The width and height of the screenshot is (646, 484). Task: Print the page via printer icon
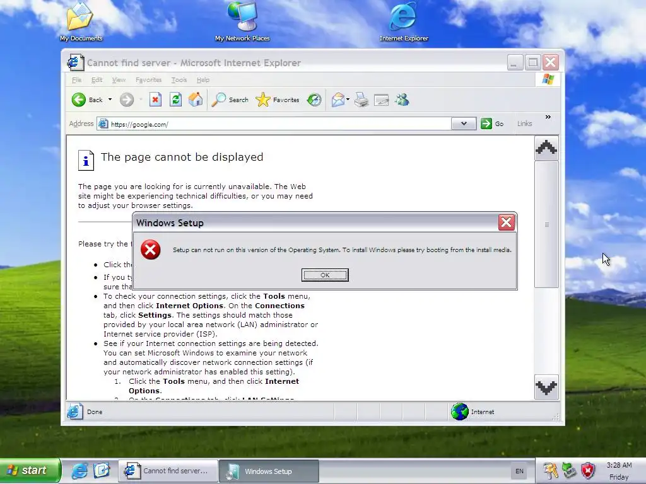[x=361, y=100]
